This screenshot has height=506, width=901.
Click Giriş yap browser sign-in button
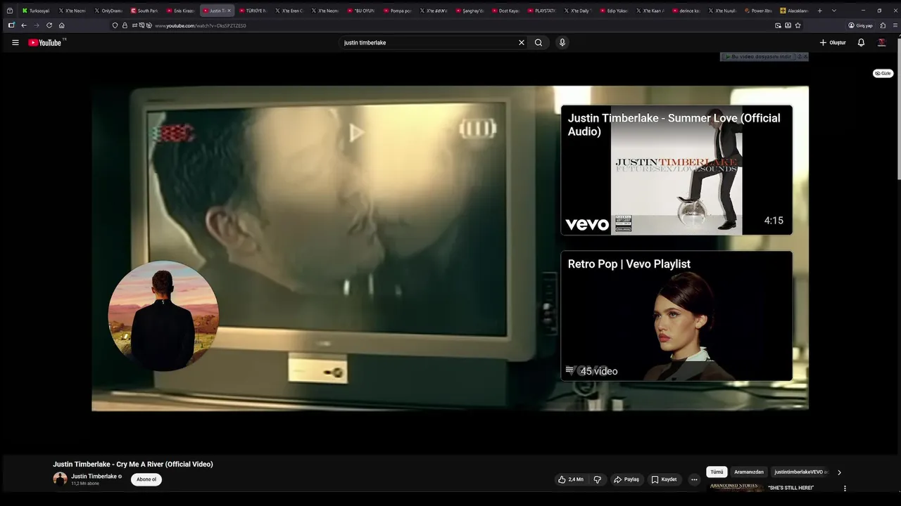861,25
